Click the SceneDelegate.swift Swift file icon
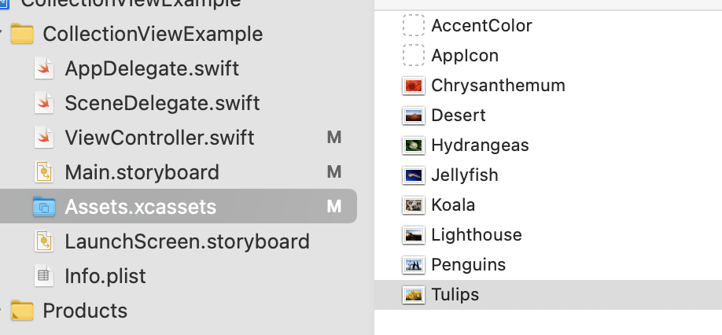The image size is (722, 335). (44, 103)
